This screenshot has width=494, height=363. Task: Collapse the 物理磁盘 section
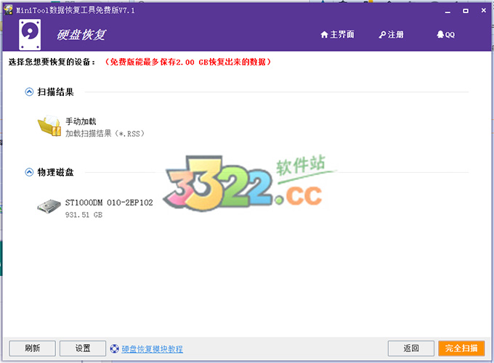[29, 172]
